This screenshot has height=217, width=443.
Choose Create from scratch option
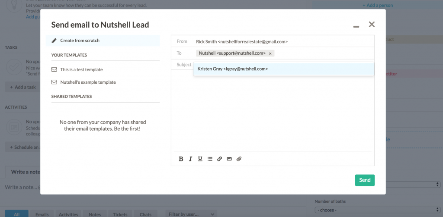(x=103, y=41)
